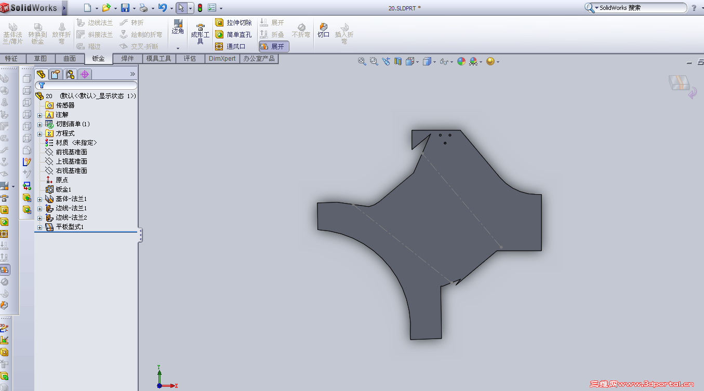This screenshot has width=704, height=391.
Task: Open the Forming Tool (成形工具) command
Action: click(200, 34)
